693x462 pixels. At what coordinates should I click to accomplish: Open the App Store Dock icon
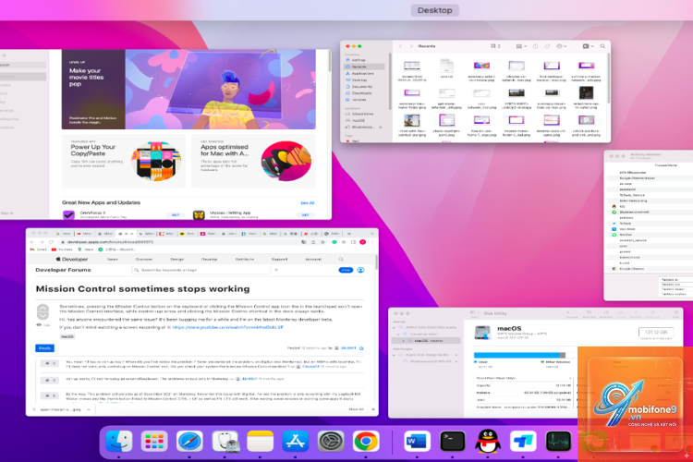(x=296, y=442)
